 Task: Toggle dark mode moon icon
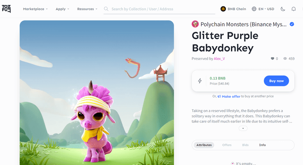point(283,9)
